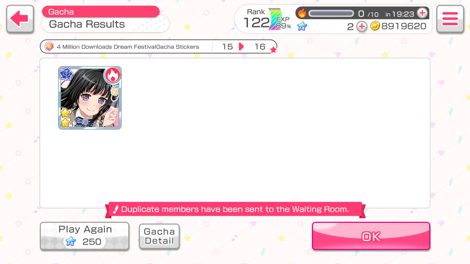Screen dimensions: 470x264
Task: Confirm results with the OK button
Action: (x=371, y=236)
